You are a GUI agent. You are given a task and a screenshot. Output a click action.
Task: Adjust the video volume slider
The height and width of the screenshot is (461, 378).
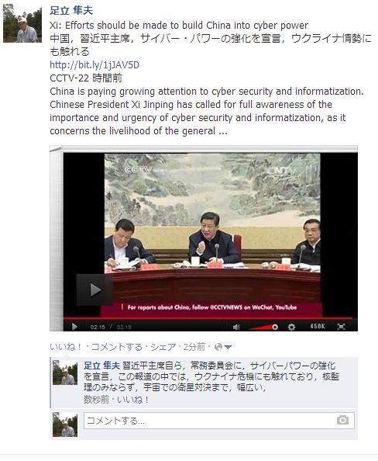tap(263, 327)
